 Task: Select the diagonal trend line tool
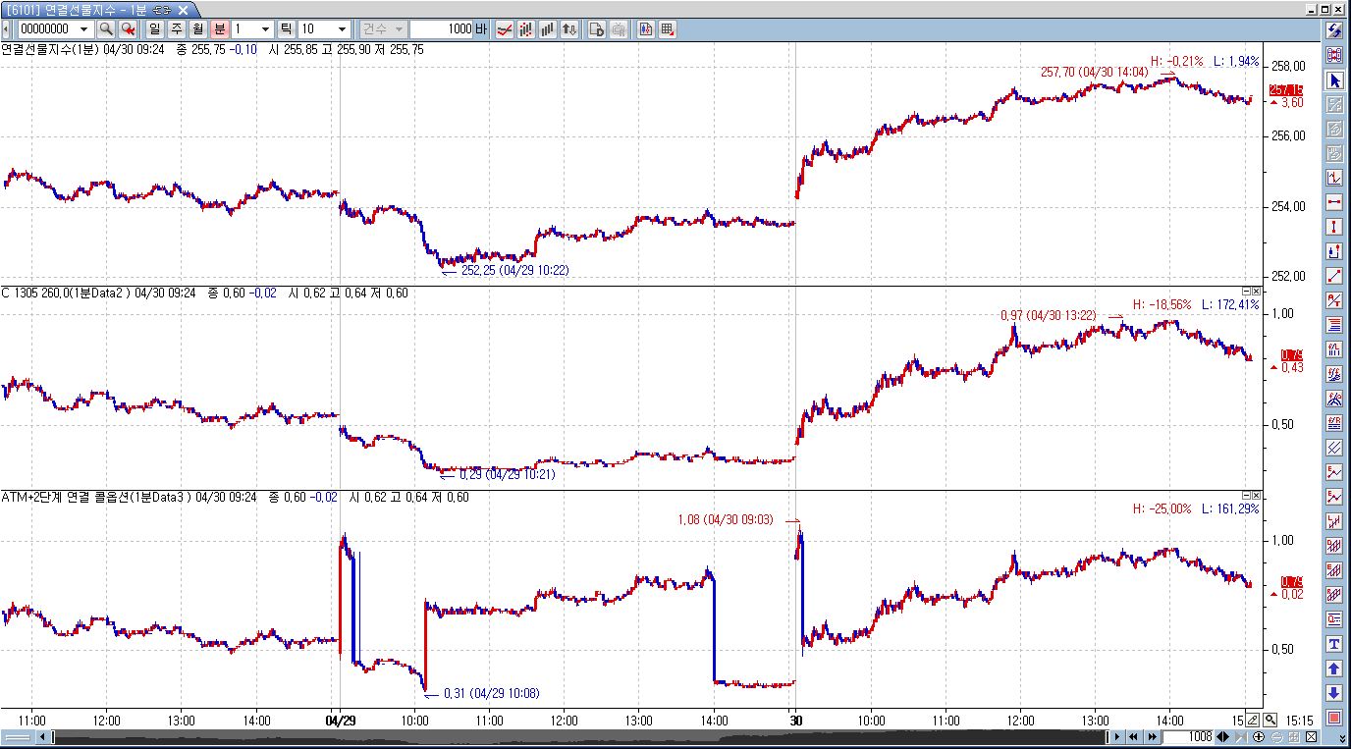point(1334,276)
